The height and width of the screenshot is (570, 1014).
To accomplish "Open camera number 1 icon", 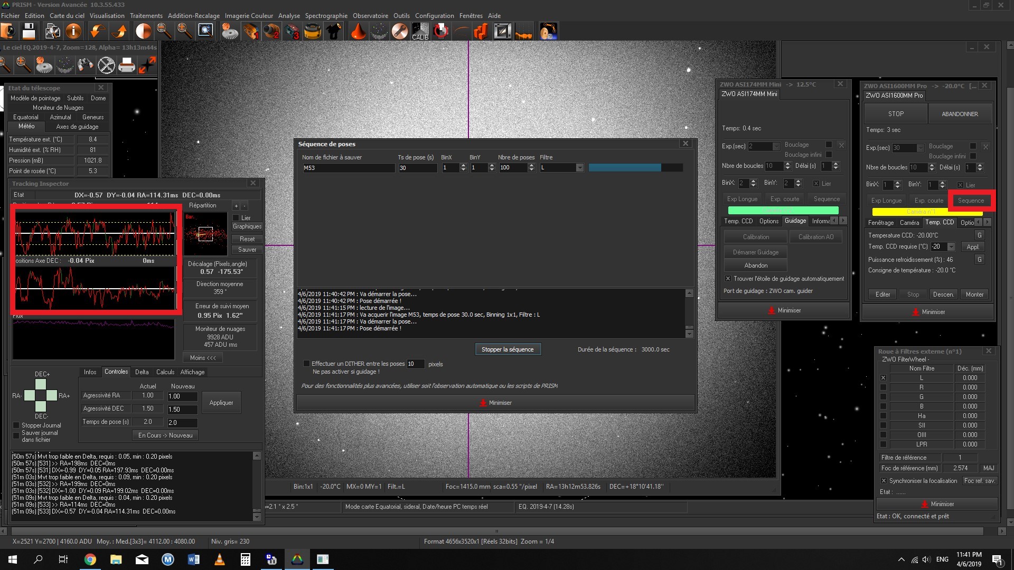I will pyautogui.click(x=251, y=32).
